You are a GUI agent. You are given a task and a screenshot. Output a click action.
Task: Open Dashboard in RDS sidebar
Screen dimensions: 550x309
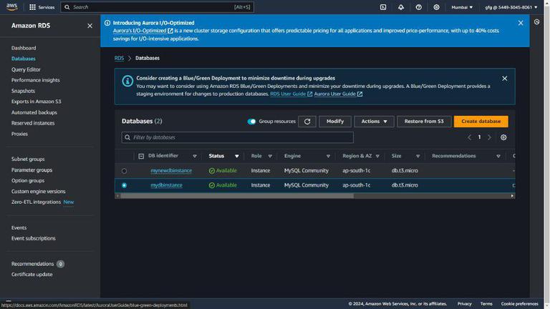tap(24, 48)
